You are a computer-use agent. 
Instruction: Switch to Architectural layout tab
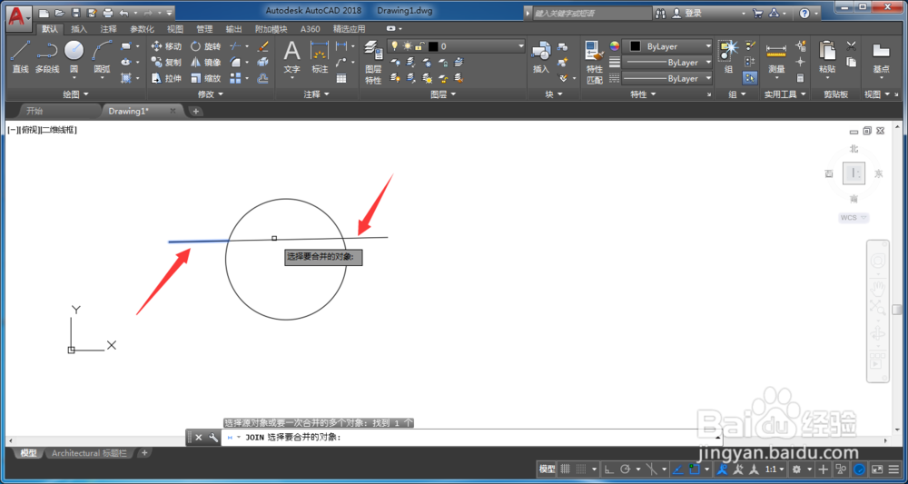tap(89, 453)
